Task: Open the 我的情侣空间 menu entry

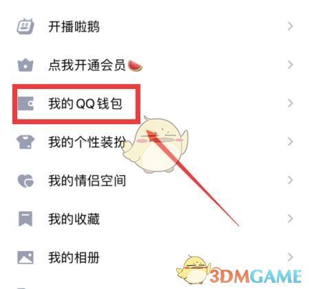Action: tap(154, 181)
